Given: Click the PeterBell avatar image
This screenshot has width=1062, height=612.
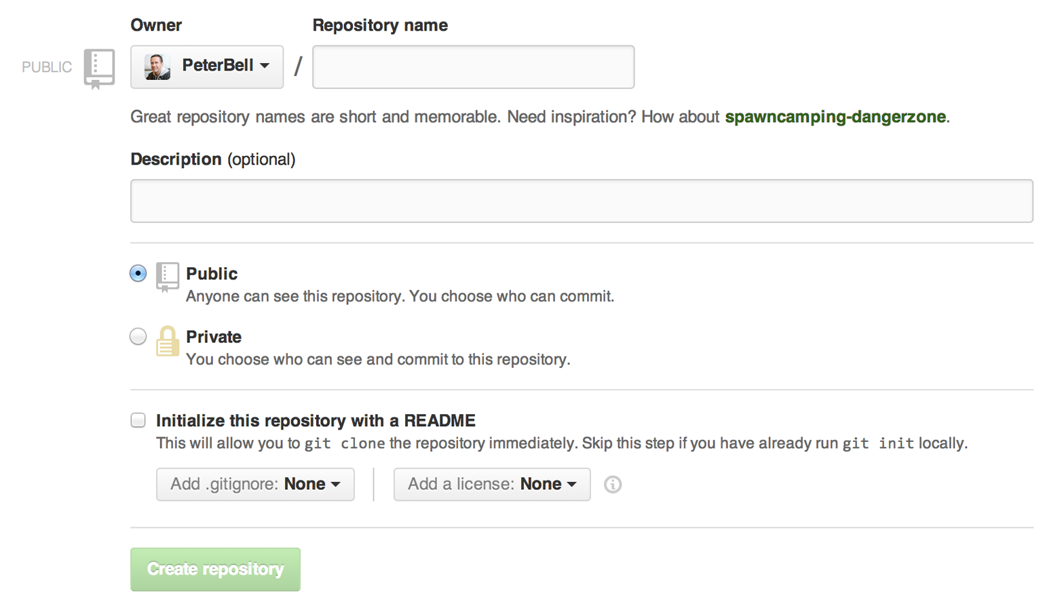Looking at the screenshot, I should point(157,66).
